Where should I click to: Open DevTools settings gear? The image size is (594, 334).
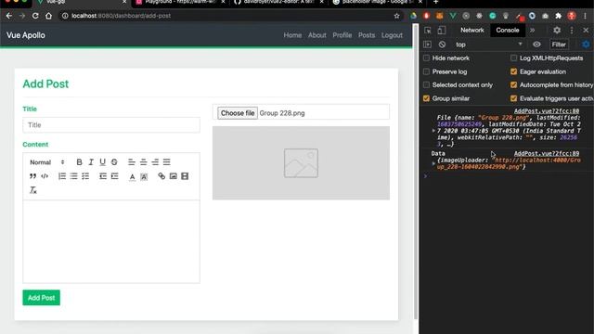(557, 31)
